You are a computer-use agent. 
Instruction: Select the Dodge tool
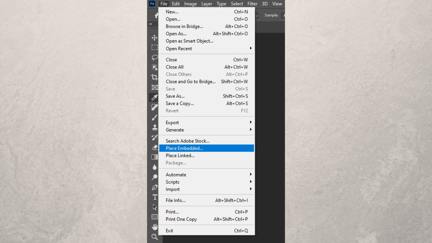pyautogui.click(x=155, y=177)
